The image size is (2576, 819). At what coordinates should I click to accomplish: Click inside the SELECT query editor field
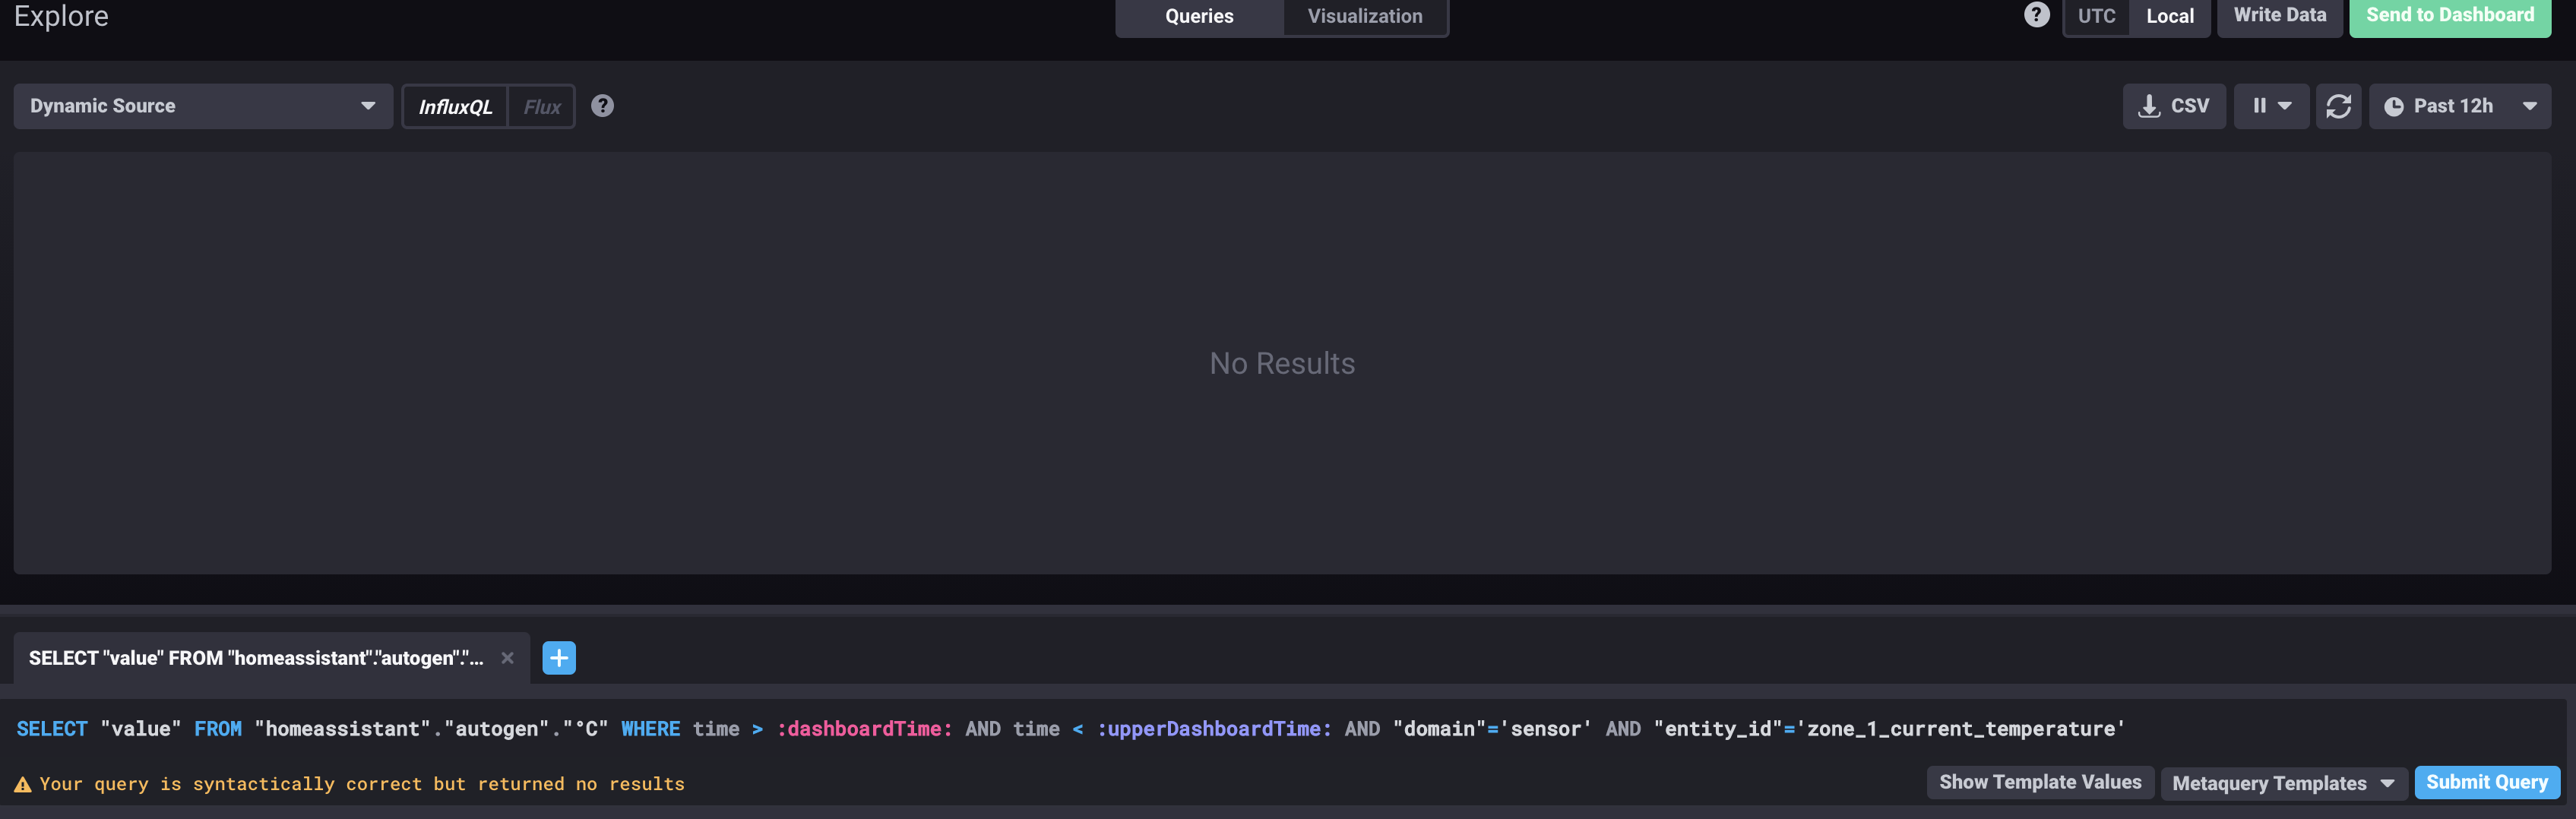1000,728
